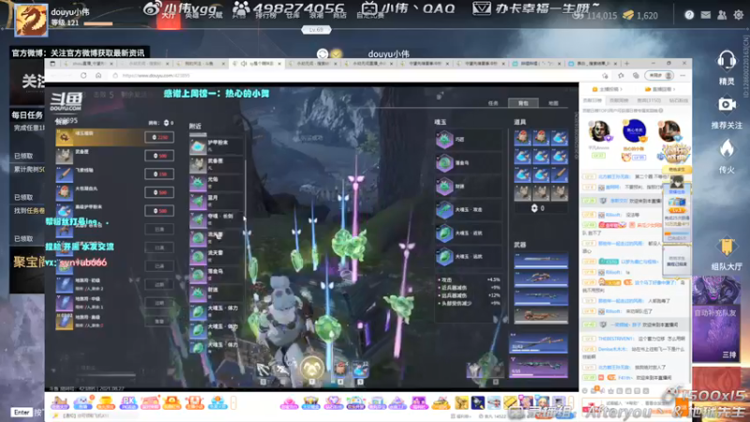Select the first weapon slot under 武器
The height and width of the screenshot is (422, 750).
pos(541,261)
